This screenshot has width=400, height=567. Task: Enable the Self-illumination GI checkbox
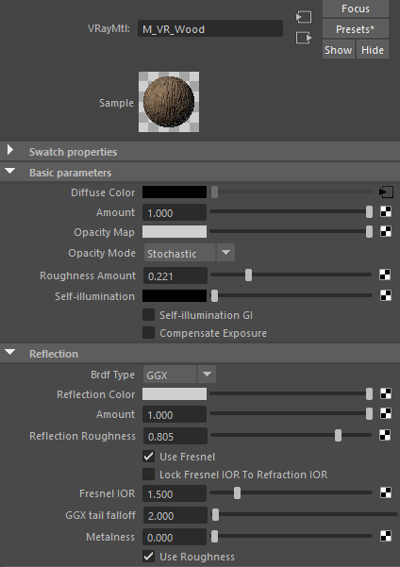[x=148, y=314]
